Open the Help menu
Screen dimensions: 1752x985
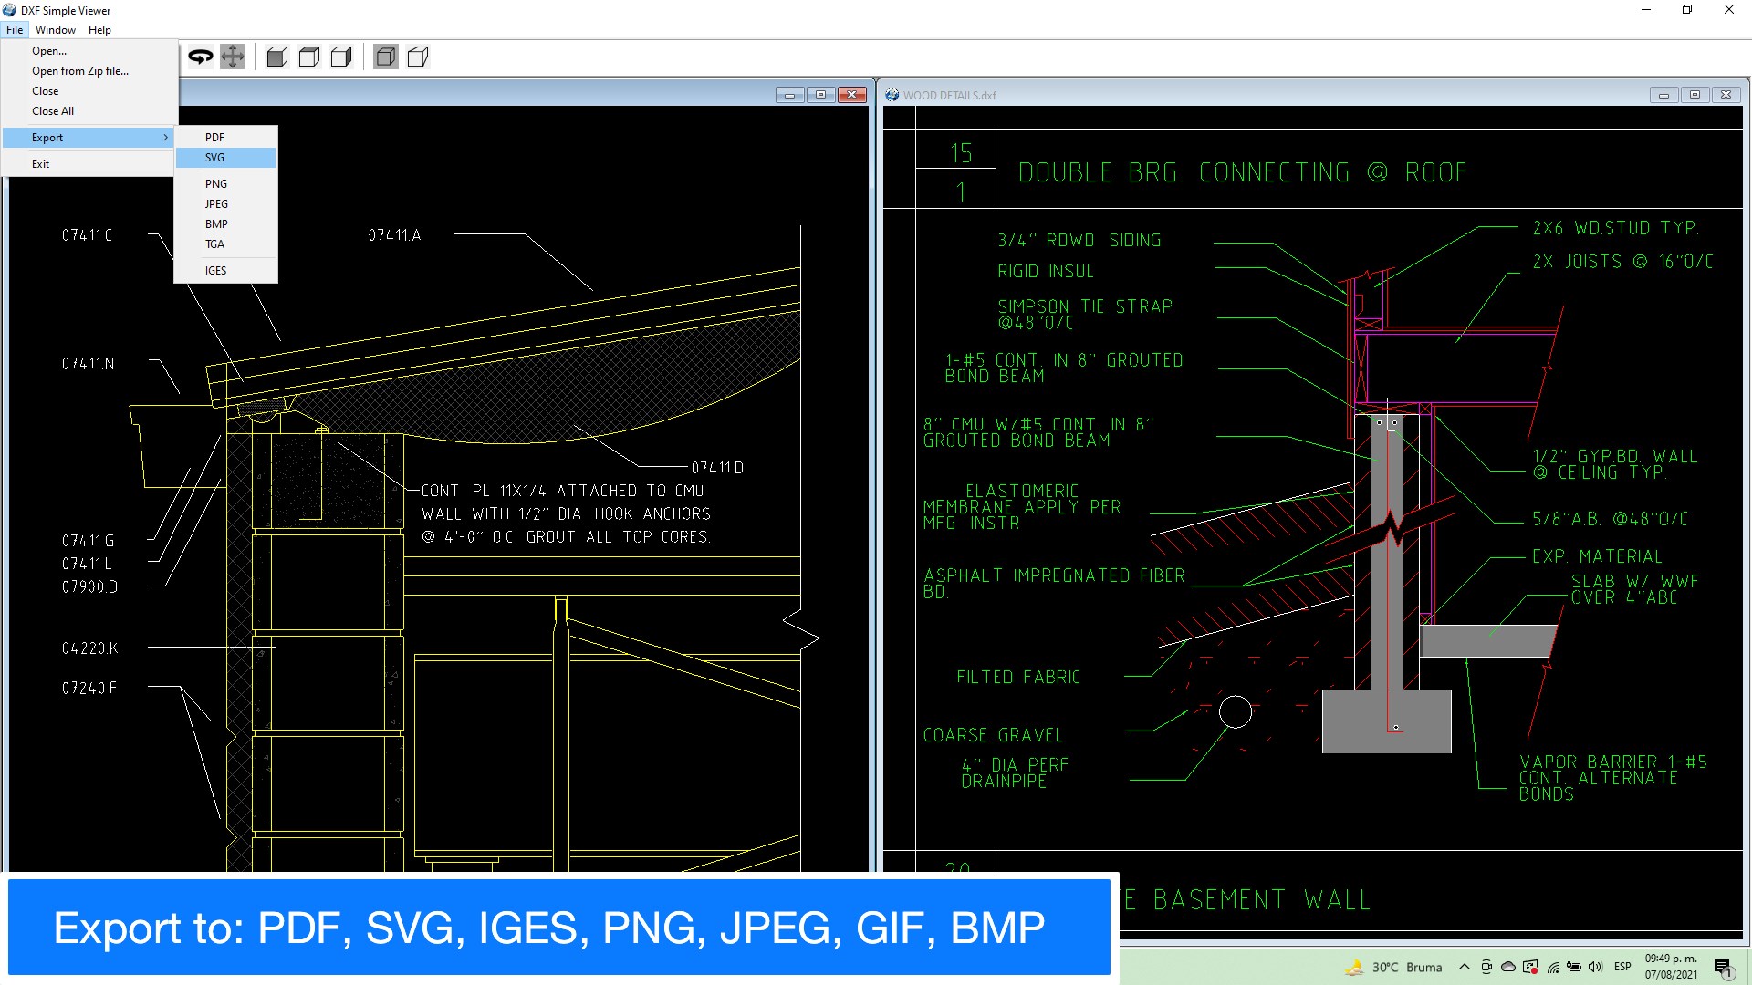(x=99, y=30)
